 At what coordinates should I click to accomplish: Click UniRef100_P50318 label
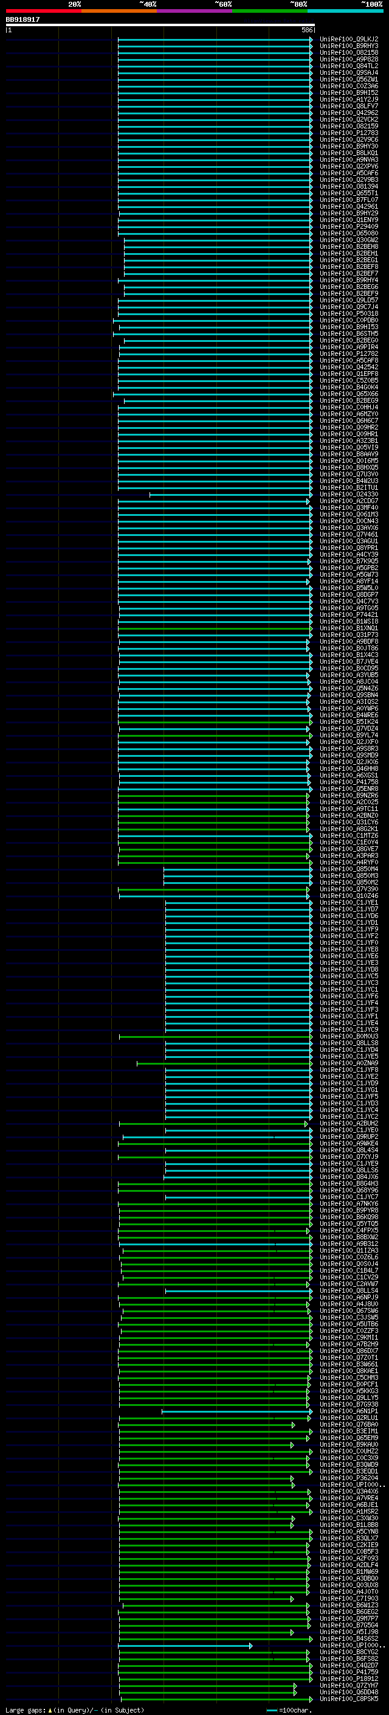coord(348,313)
